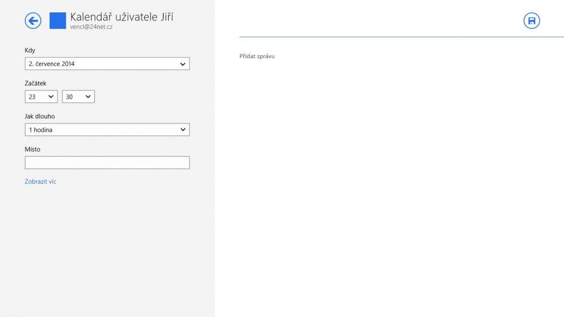Click the blue calendar color square
This screenshot has height=317, width=564.
[x=58, y=21]
